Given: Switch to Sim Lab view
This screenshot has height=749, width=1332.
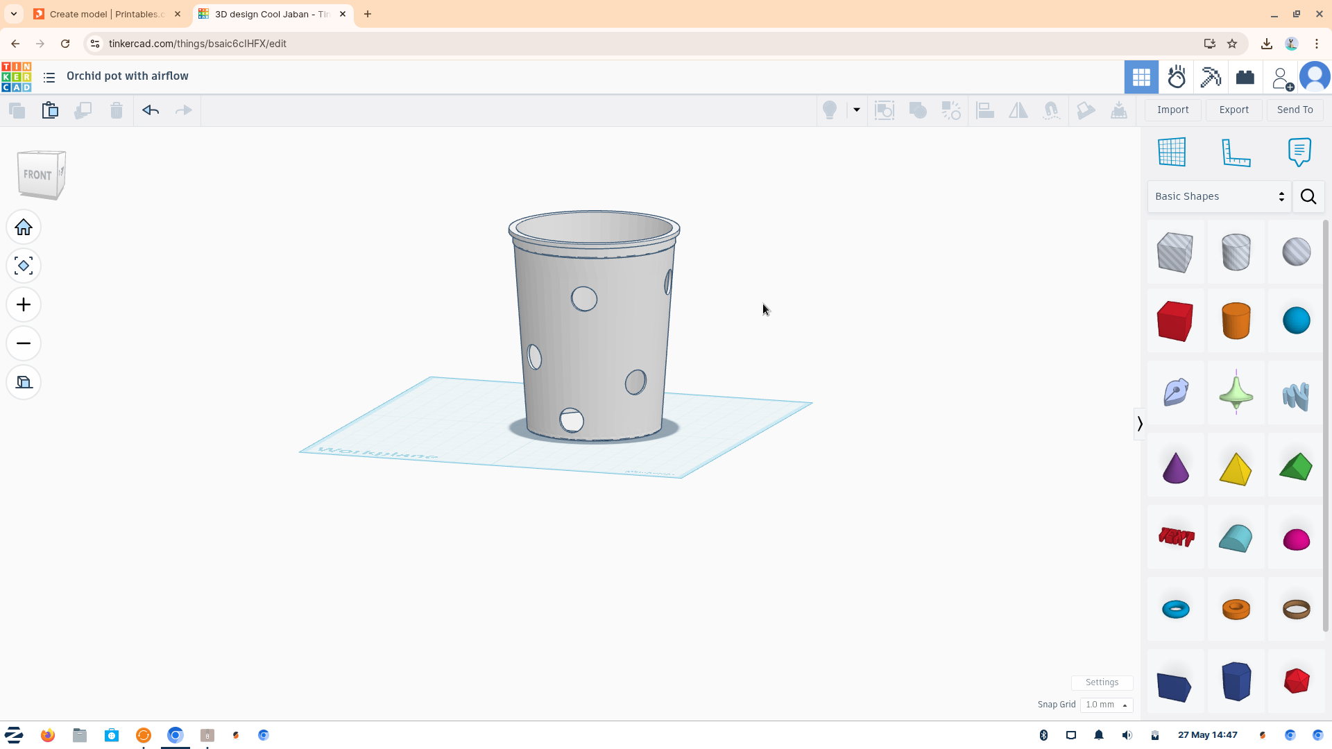Looking at the screenshot, I should (x=1177, y=77).
